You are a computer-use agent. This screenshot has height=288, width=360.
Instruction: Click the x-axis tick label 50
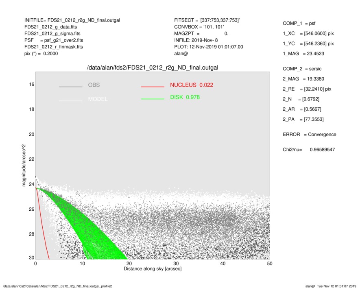click(270, 264)
